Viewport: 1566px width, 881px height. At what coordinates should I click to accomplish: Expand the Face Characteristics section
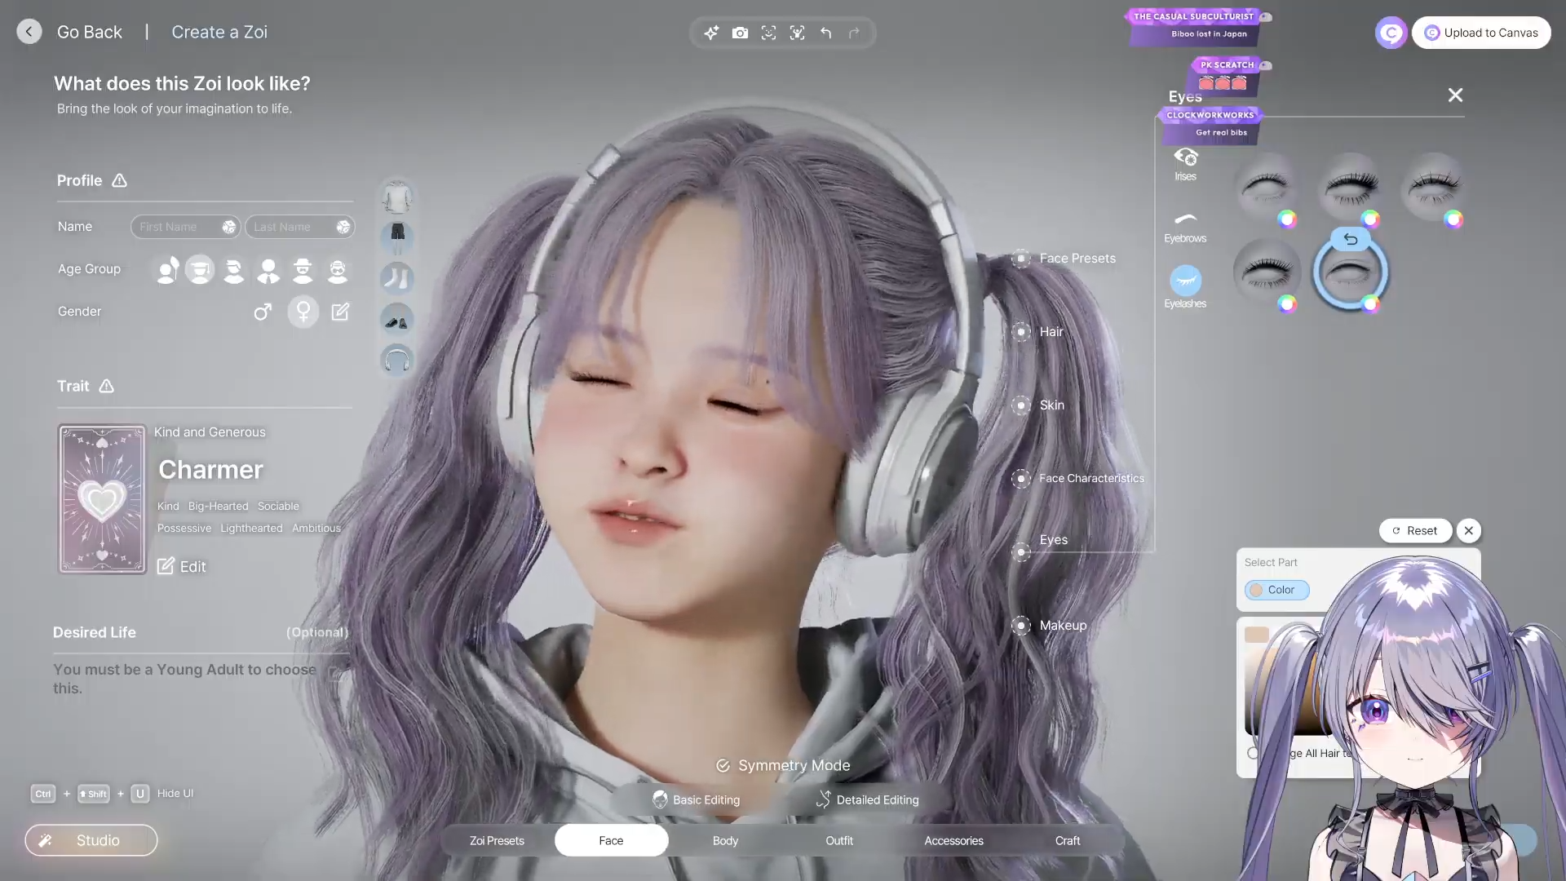1021,479
